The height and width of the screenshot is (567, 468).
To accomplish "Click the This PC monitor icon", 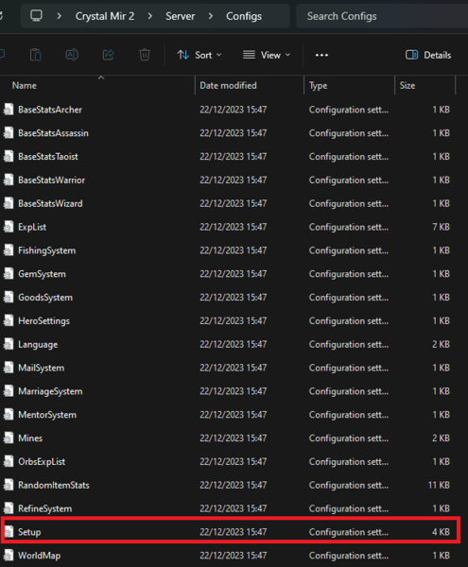I will click(x=36, y=16).
